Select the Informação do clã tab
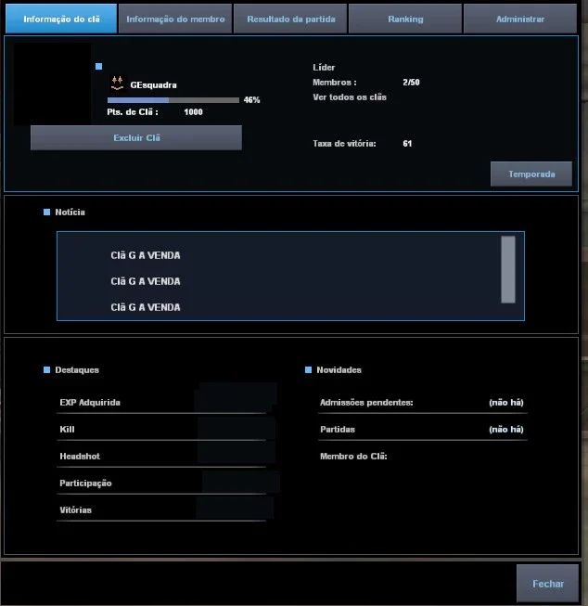The image size is (588, 606). pos(61,19)
